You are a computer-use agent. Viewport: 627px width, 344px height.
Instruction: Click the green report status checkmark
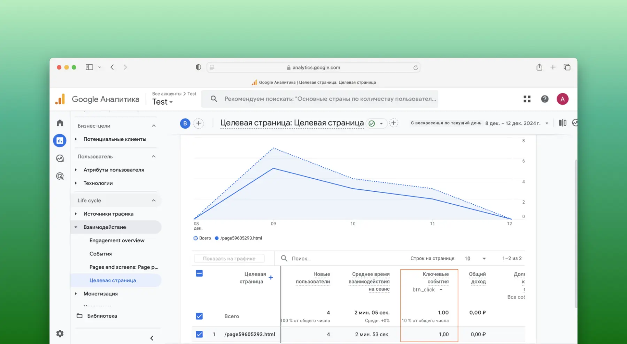coord(372,123)
